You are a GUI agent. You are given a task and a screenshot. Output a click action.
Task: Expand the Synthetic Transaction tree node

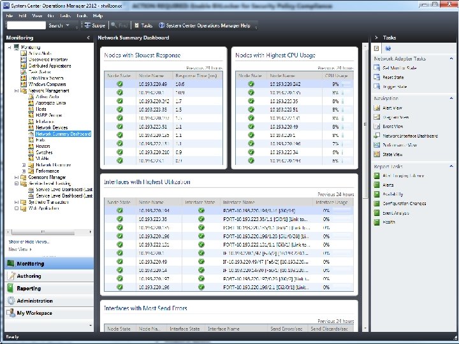pyautogui.click(x=17, y=202)
